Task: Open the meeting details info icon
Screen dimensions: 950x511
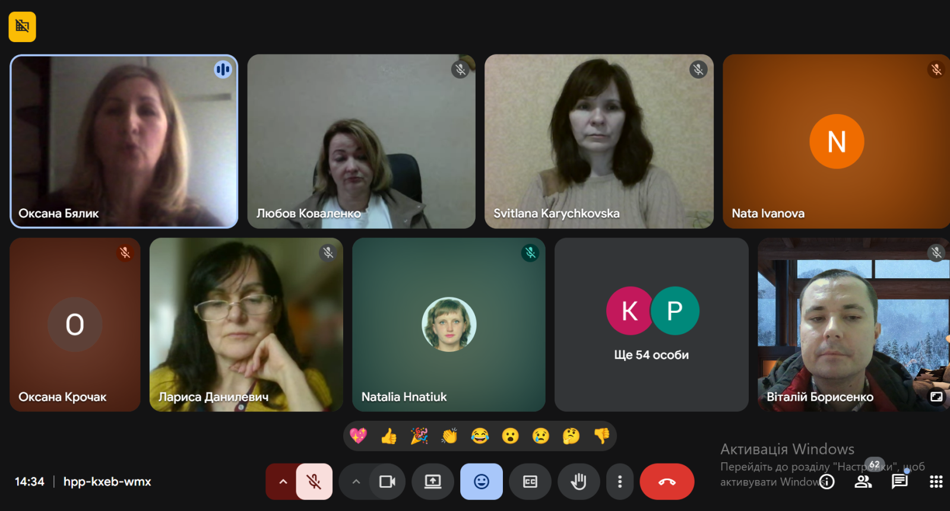Action: click(827, 481)
